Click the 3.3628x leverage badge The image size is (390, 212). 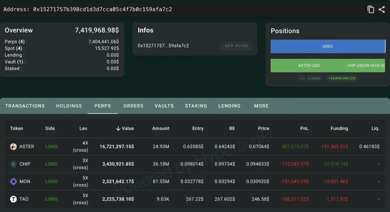311,78
